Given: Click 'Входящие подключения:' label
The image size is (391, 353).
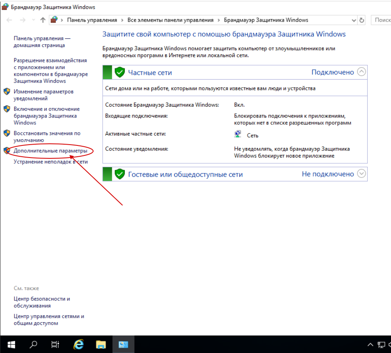Looking at the screenshot, I should click(136, 116).
